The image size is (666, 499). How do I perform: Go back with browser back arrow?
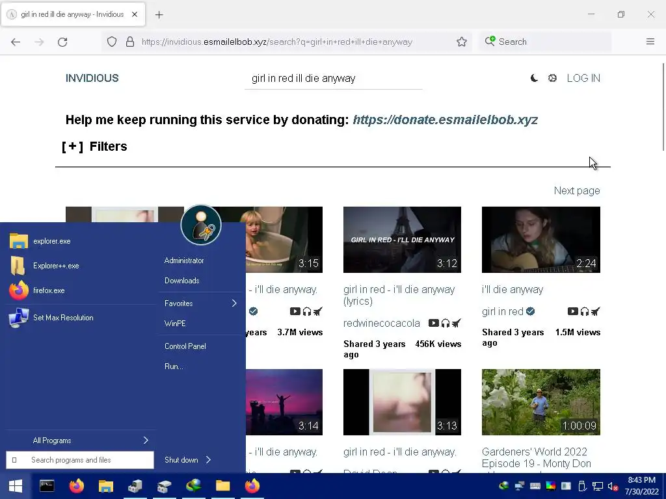(x=16, y=42)
